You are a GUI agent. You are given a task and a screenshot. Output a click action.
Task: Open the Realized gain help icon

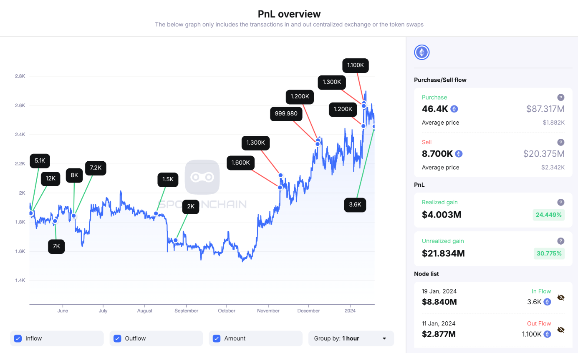coord(561,202)
